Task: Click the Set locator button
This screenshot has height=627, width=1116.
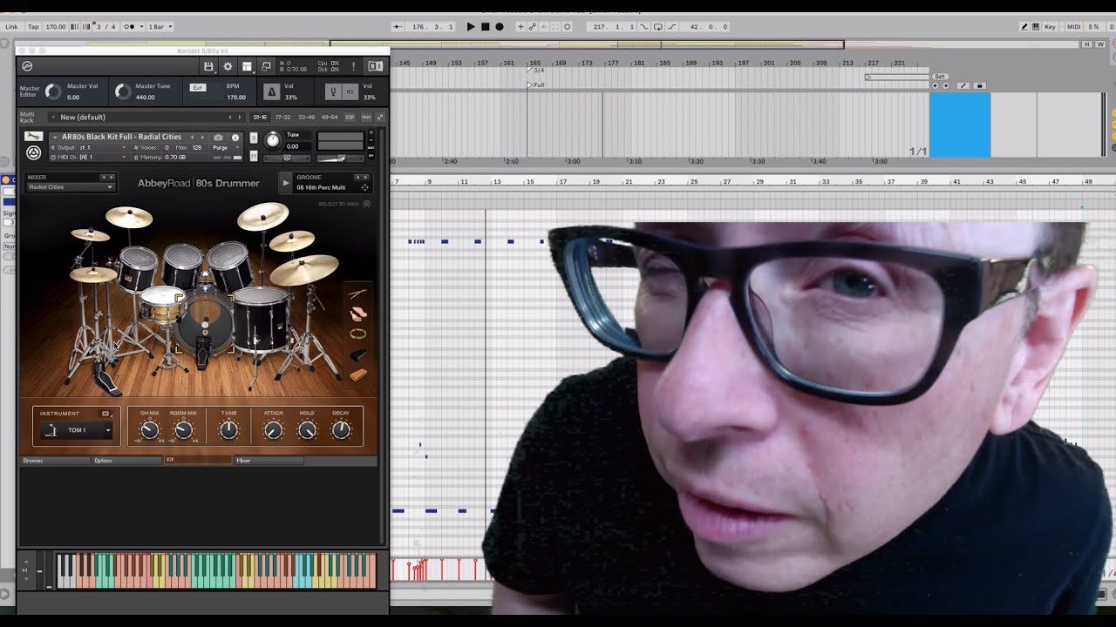Action: click(x=940, y=77)
